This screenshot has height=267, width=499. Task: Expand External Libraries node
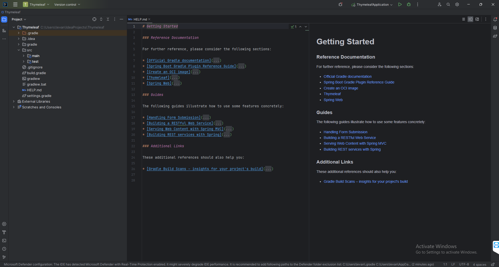[14, 101]
